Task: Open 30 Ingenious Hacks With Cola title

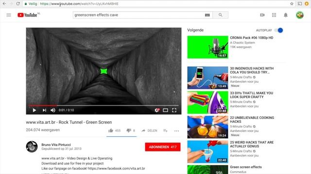Action: (252, 70)
